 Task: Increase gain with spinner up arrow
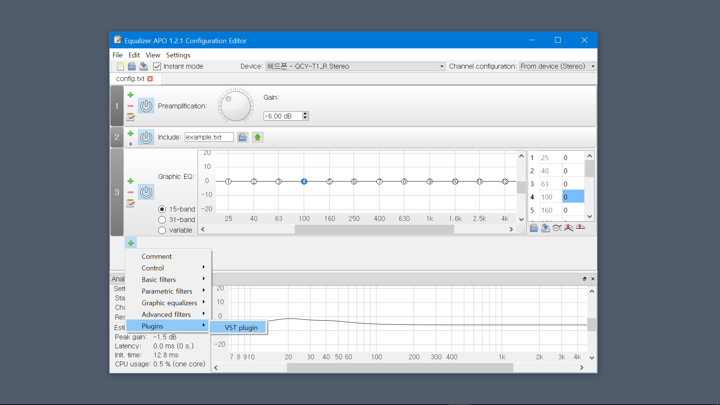point(305,114)
